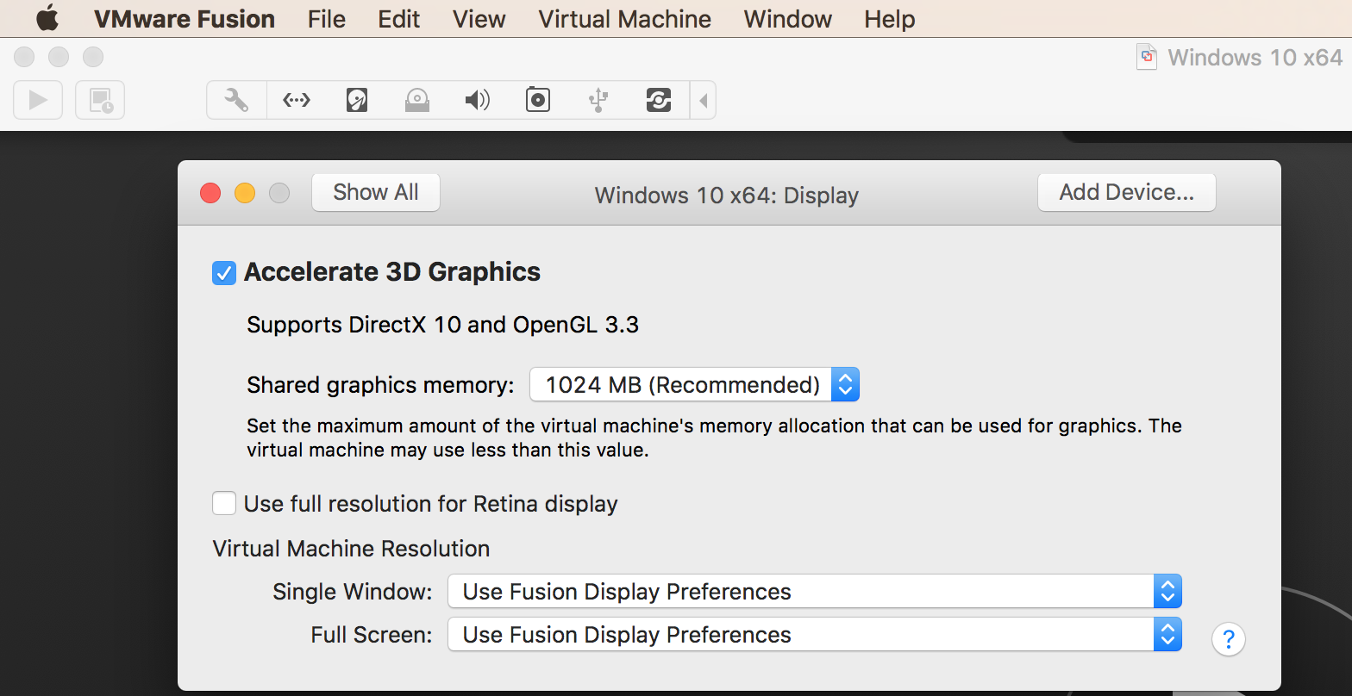Open the Edit menu
The height and width of the screenshot is (696, 1352).
tap(399, 19)
